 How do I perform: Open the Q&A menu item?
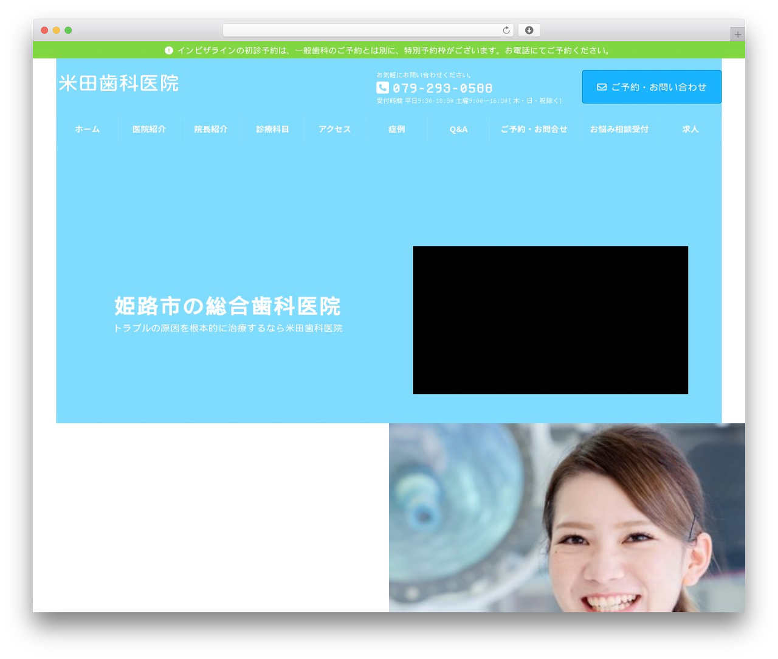(458, 129)
